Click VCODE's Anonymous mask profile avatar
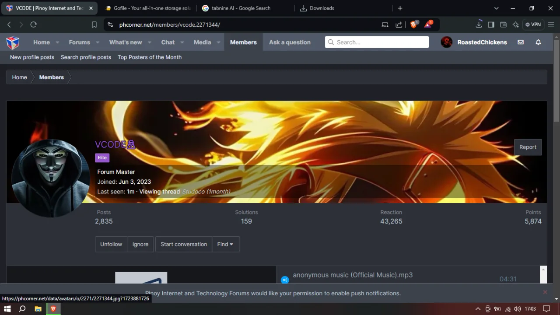Image resolution: width=560 pixels, height=315 pixels. click(51, 178)
